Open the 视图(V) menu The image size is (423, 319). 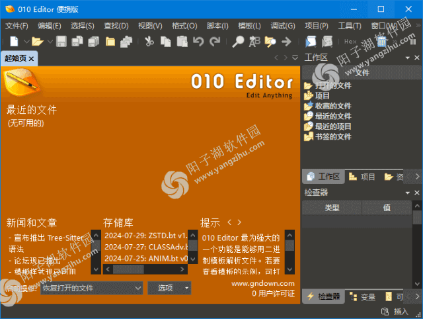coord(150,26)
